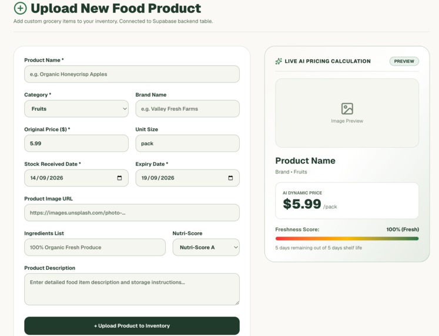Click the Ingredients List input field
This screenshot has width=439, height=336.
click(x=95, y=247)
